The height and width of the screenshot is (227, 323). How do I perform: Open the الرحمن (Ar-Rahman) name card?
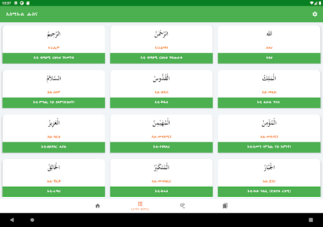(x=161, y=44)
